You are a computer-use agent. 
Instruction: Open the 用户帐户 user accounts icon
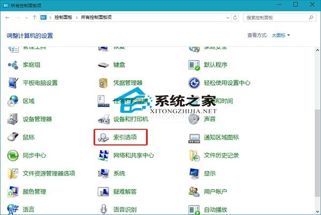[x=194, y=191]
